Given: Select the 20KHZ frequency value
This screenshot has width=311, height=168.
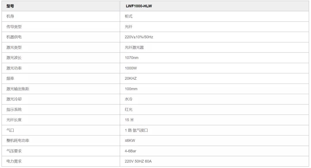Looking at the screenshot, I should point(131,79).
